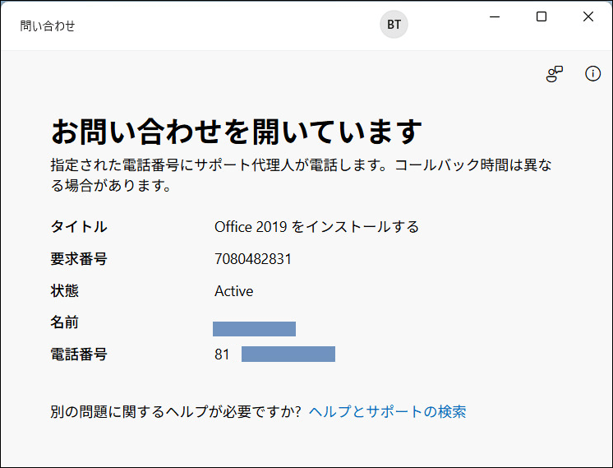The height and width of the screenshot is (468, 613).
Task: Click the 電話番号 label
Action: tap(79, 354)
